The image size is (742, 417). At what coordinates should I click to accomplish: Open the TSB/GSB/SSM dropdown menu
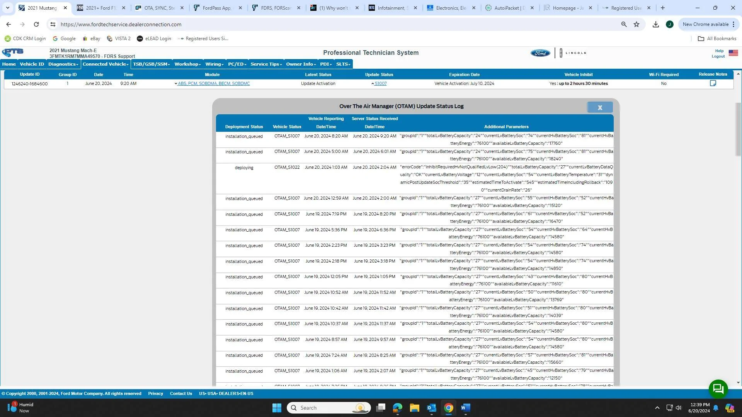click(x=151, y=64)
